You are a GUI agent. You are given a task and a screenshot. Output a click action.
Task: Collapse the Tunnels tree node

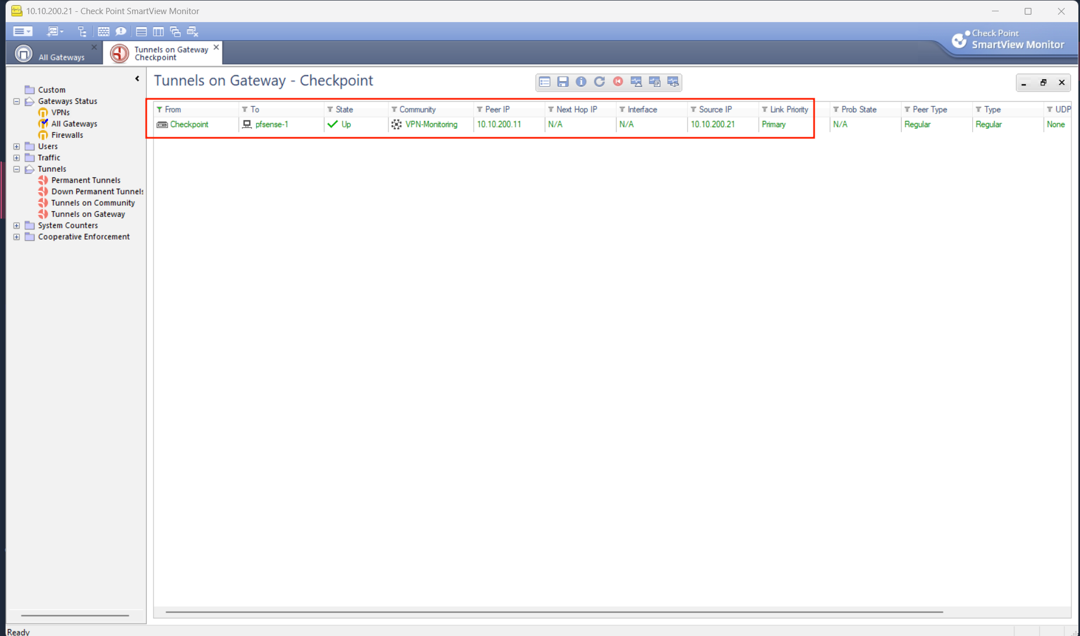click(x=16, y=169)
